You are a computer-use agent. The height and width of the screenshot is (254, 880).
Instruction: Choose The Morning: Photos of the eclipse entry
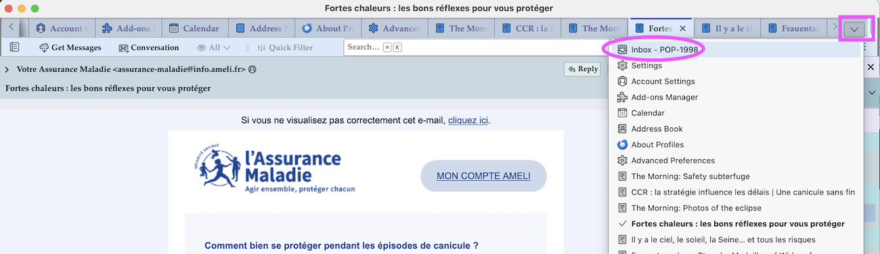(736, 208)
